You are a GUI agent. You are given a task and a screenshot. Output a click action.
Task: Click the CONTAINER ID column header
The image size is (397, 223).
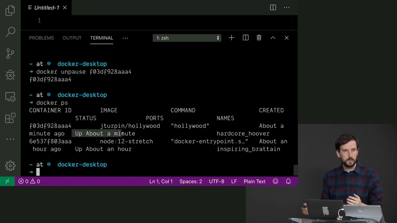pos(50,110)
